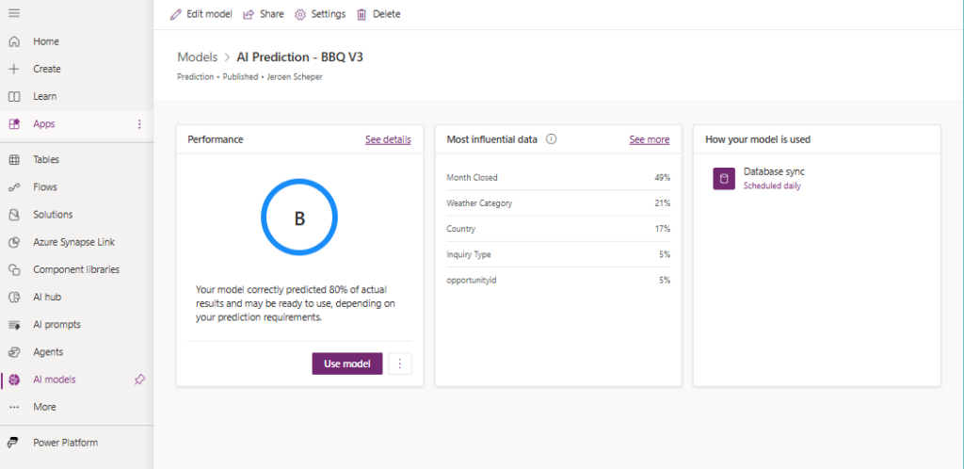Open options dots next to Use model
964x469 pixels.
400,364
